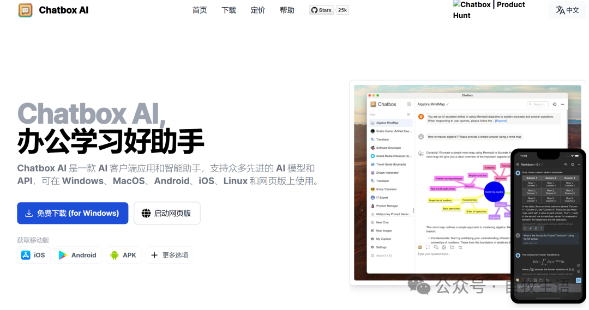Click the plus icon beside 更多选项

[x=154, y=255]
